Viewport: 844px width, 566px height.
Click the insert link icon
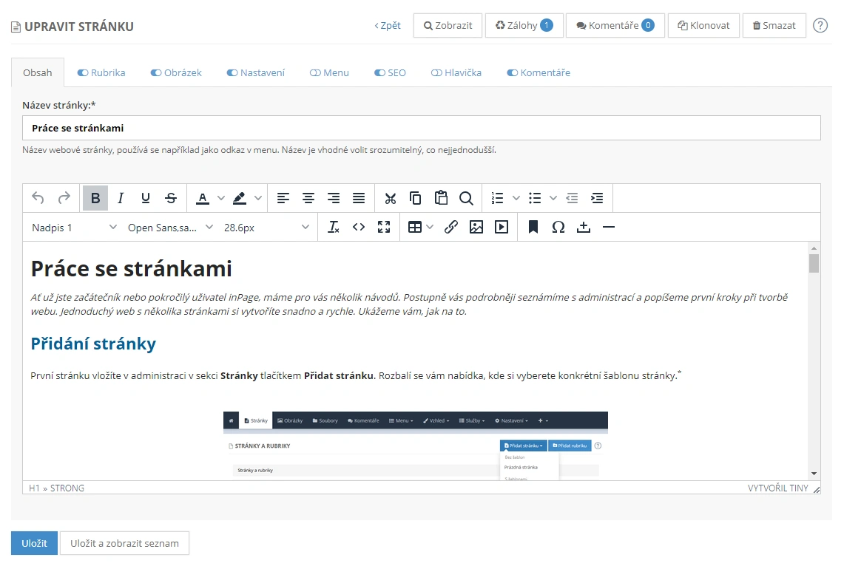451,228
